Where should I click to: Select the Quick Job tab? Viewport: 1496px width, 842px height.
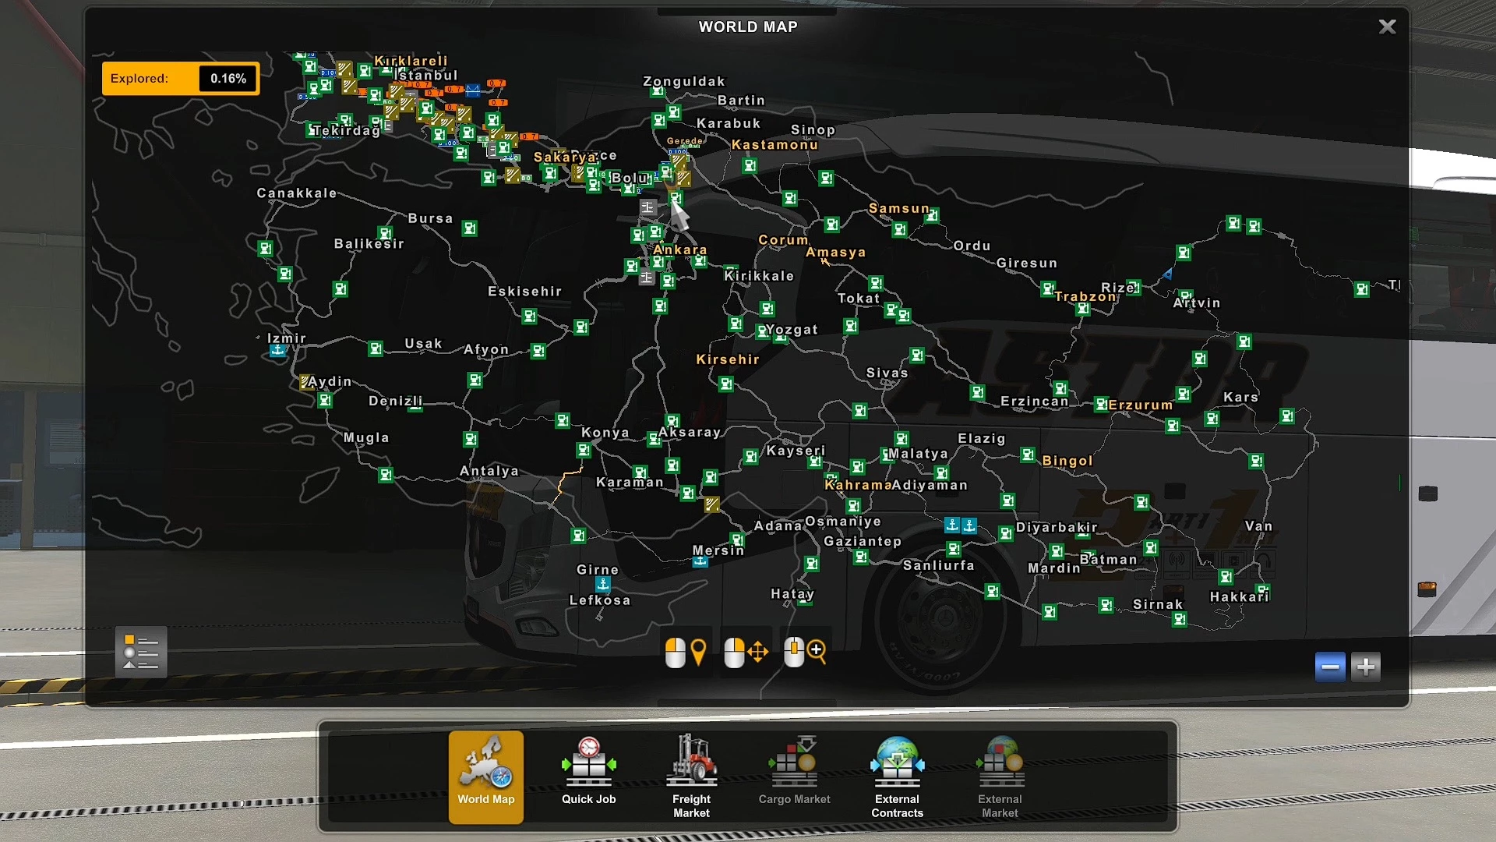click(x=587, y=774)
